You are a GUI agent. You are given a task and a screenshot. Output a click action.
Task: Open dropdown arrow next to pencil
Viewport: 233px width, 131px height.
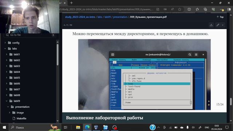pos(223,25)
